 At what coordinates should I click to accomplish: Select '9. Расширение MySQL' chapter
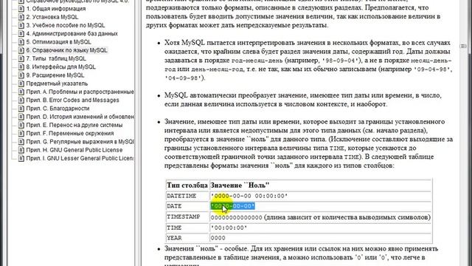[x=55, y=75]
